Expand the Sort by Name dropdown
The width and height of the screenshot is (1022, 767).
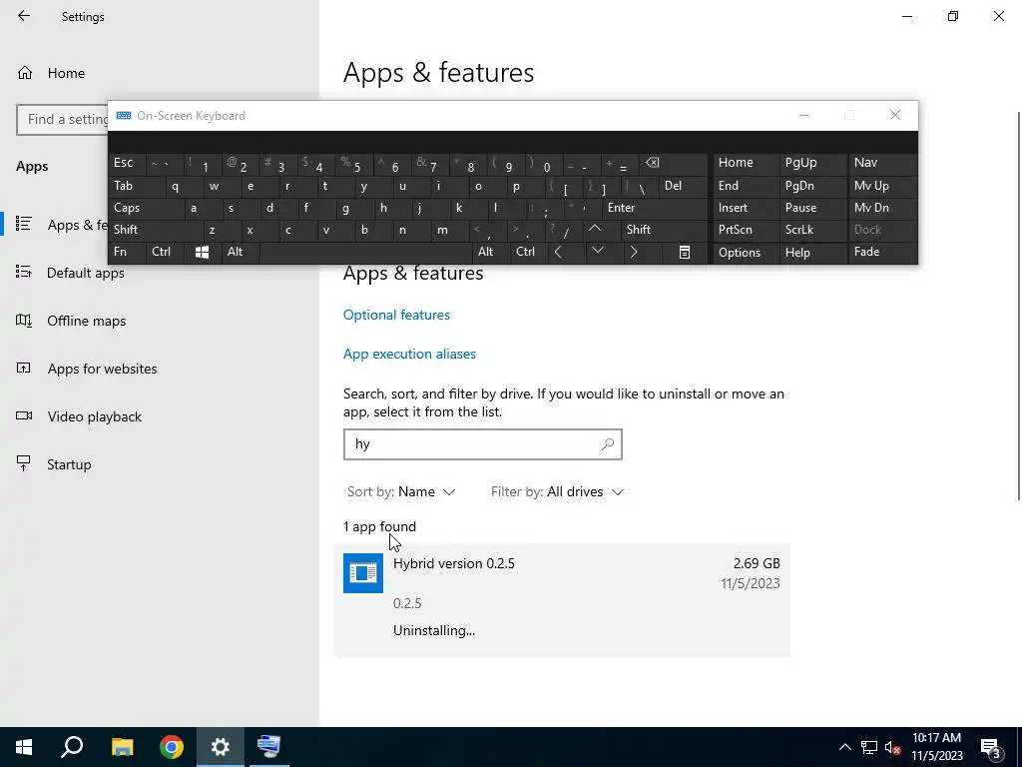401,491
